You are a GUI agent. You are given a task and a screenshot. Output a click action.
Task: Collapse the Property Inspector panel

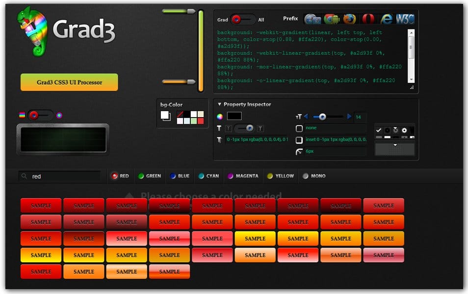pyautogui.click(x=218, y=104)
